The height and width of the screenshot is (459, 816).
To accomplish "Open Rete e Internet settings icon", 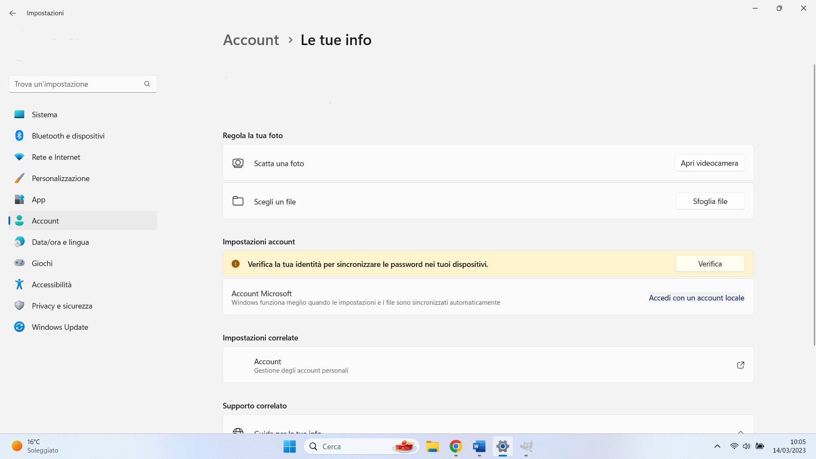I will coord(19,157).
